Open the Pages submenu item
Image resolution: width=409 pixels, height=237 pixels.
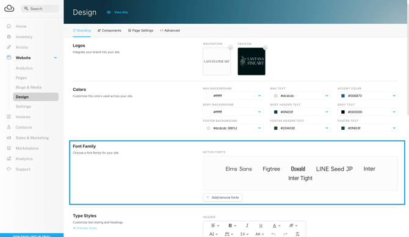pyautogui.click(x=21, y=77)
